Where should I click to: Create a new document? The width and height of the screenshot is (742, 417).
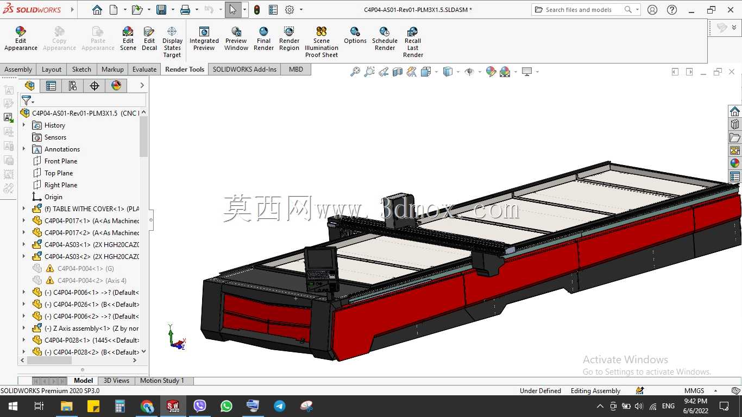[x=114, y=10]
